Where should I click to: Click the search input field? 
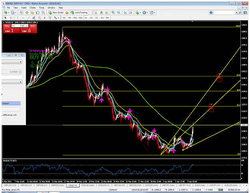click(x=224, y=12)
